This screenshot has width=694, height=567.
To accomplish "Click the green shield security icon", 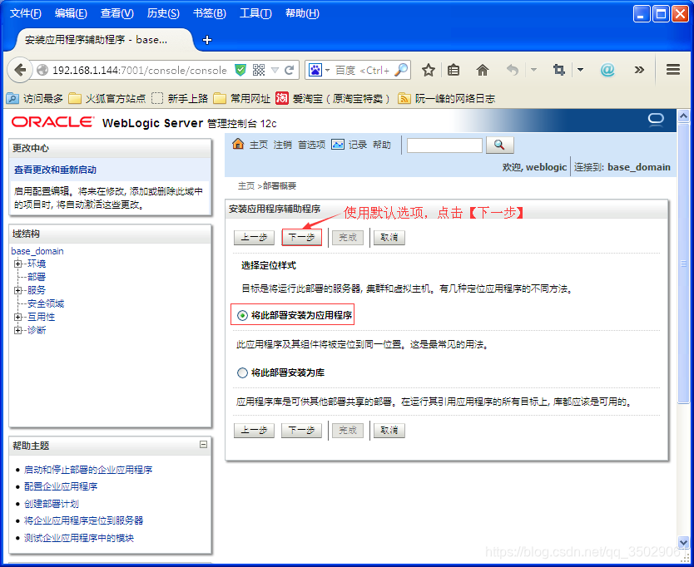I will pos(240,70).
